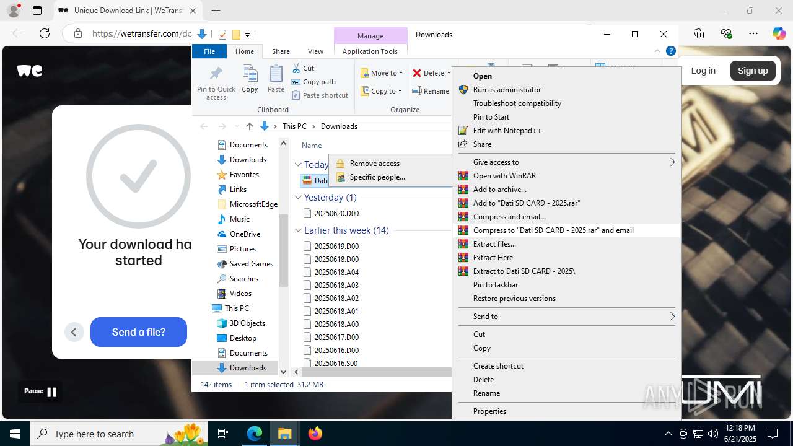Open the Delete dropdown arrow in ribbon
The image size is (793, 446).
point(449,73)
